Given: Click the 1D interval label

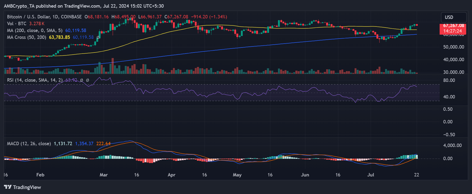Looking at the screenshot, I should (x=55, y=17).
